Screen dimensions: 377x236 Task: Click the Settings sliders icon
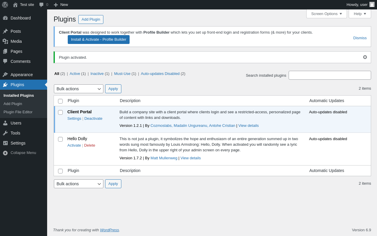[x=5, y=143]
